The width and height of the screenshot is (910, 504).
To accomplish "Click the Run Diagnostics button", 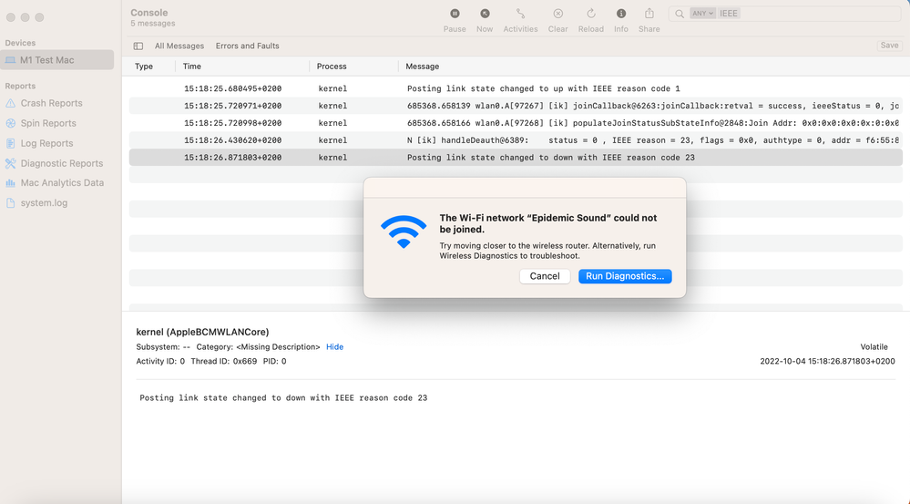I will [x=625, y=276].
